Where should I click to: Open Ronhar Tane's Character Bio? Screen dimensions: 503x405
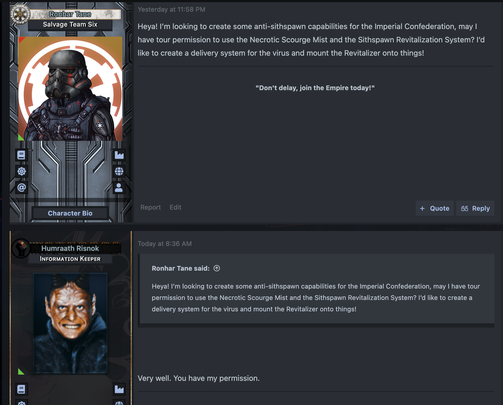pos(70,213)
